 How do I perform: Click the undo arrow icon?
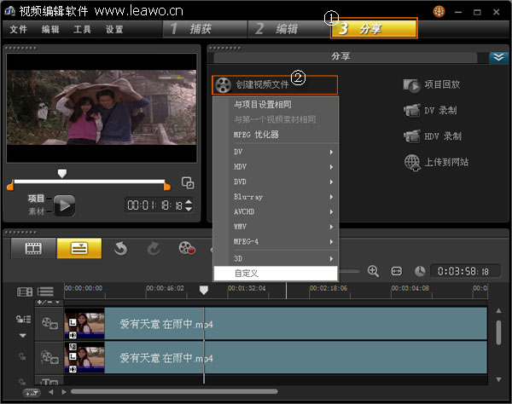[120, 249]
